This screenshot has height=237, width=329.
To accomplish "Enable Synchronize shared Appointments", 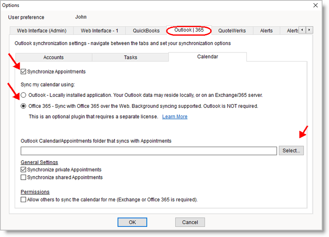I will pos(24,178).
